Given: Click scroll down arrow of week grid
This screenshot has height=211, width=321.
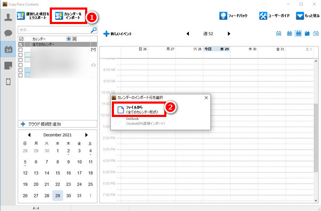Looking at the screenshot, I should point(316,200).
